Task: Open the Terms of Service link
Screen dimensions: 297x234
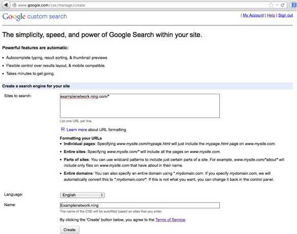Action: point(170,220)
